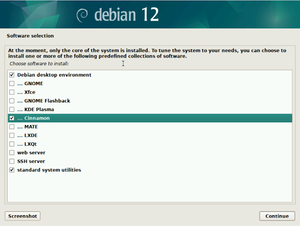Tick the SSH server checkbox

(12, 161)
